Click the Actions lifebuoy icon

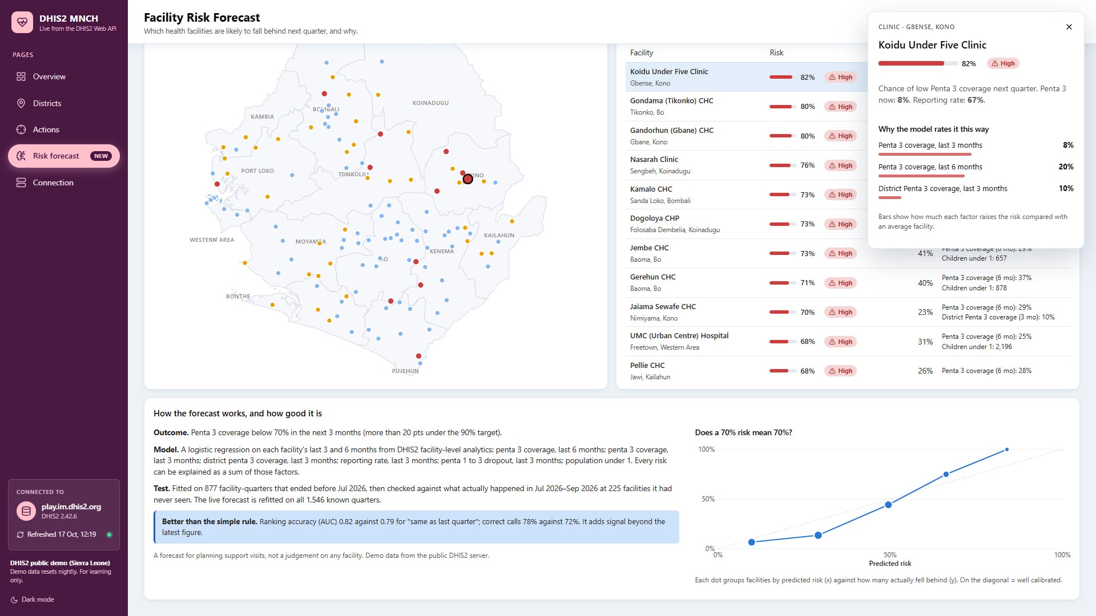21,129
